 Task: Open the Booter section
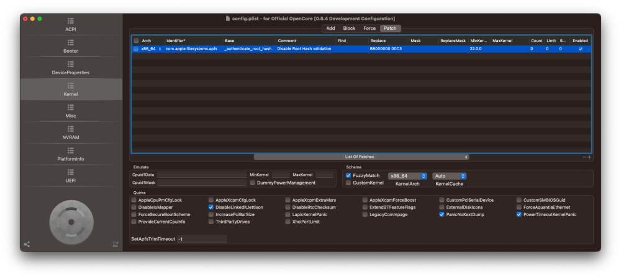click(71, 46)
